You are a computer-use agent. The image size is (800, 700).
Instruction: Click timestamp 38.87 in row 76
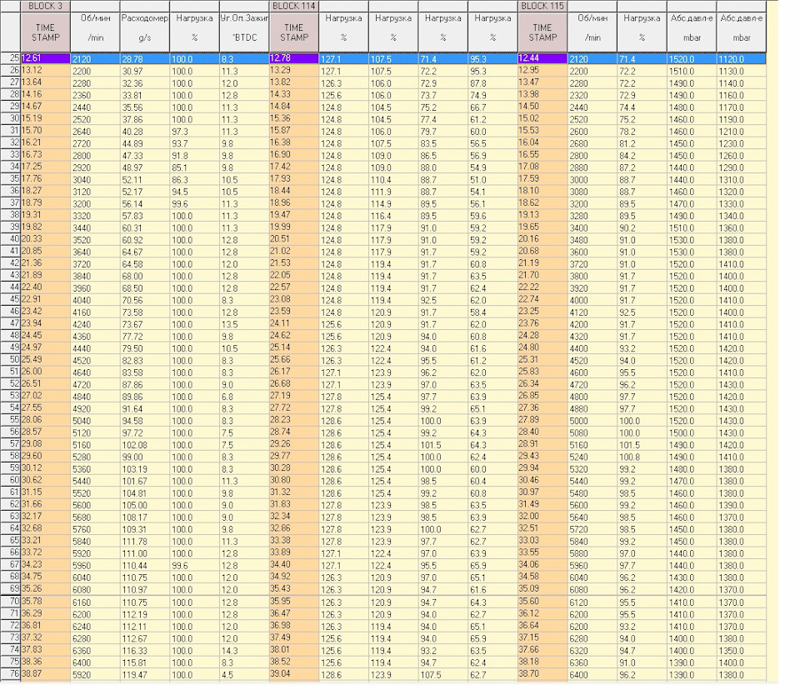(45, 673)
